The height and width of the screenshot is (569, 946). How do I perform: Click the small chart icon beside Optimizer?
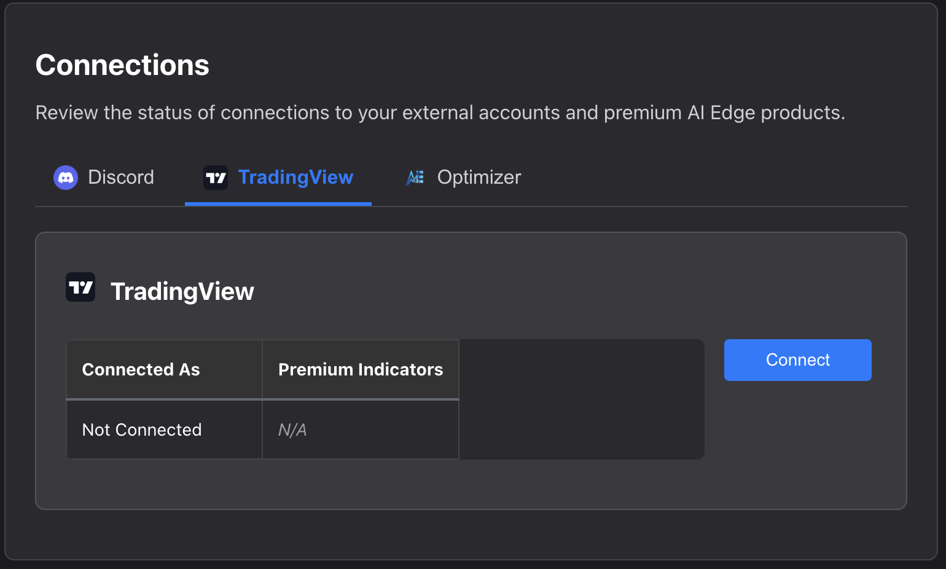(x=415, y=177)
